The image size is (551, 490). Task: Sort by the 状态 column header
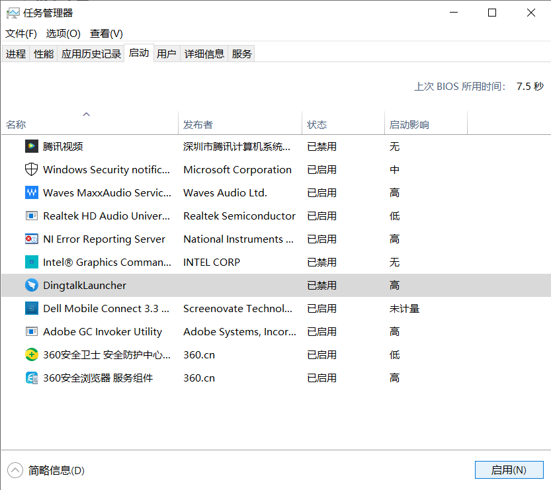pos(343,123)
